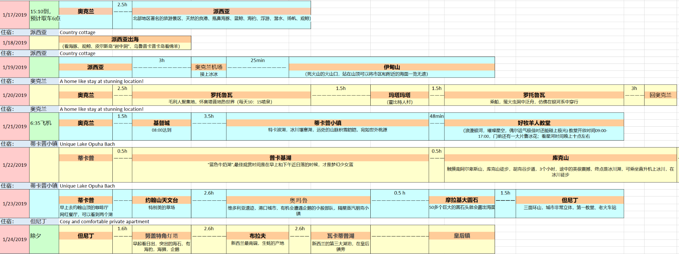Select the description cell starting '(死火山的火山口'
Screen dimensions: 679x254
tap(392, 74)
